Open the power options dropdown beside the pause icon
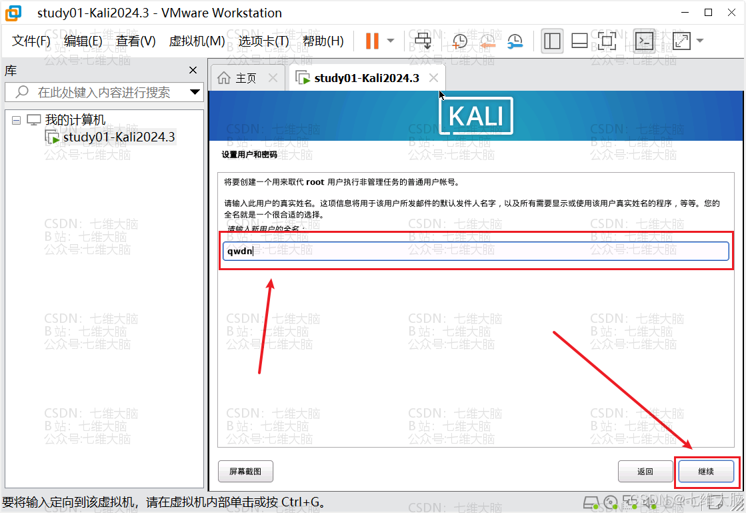 pos(391,41)
